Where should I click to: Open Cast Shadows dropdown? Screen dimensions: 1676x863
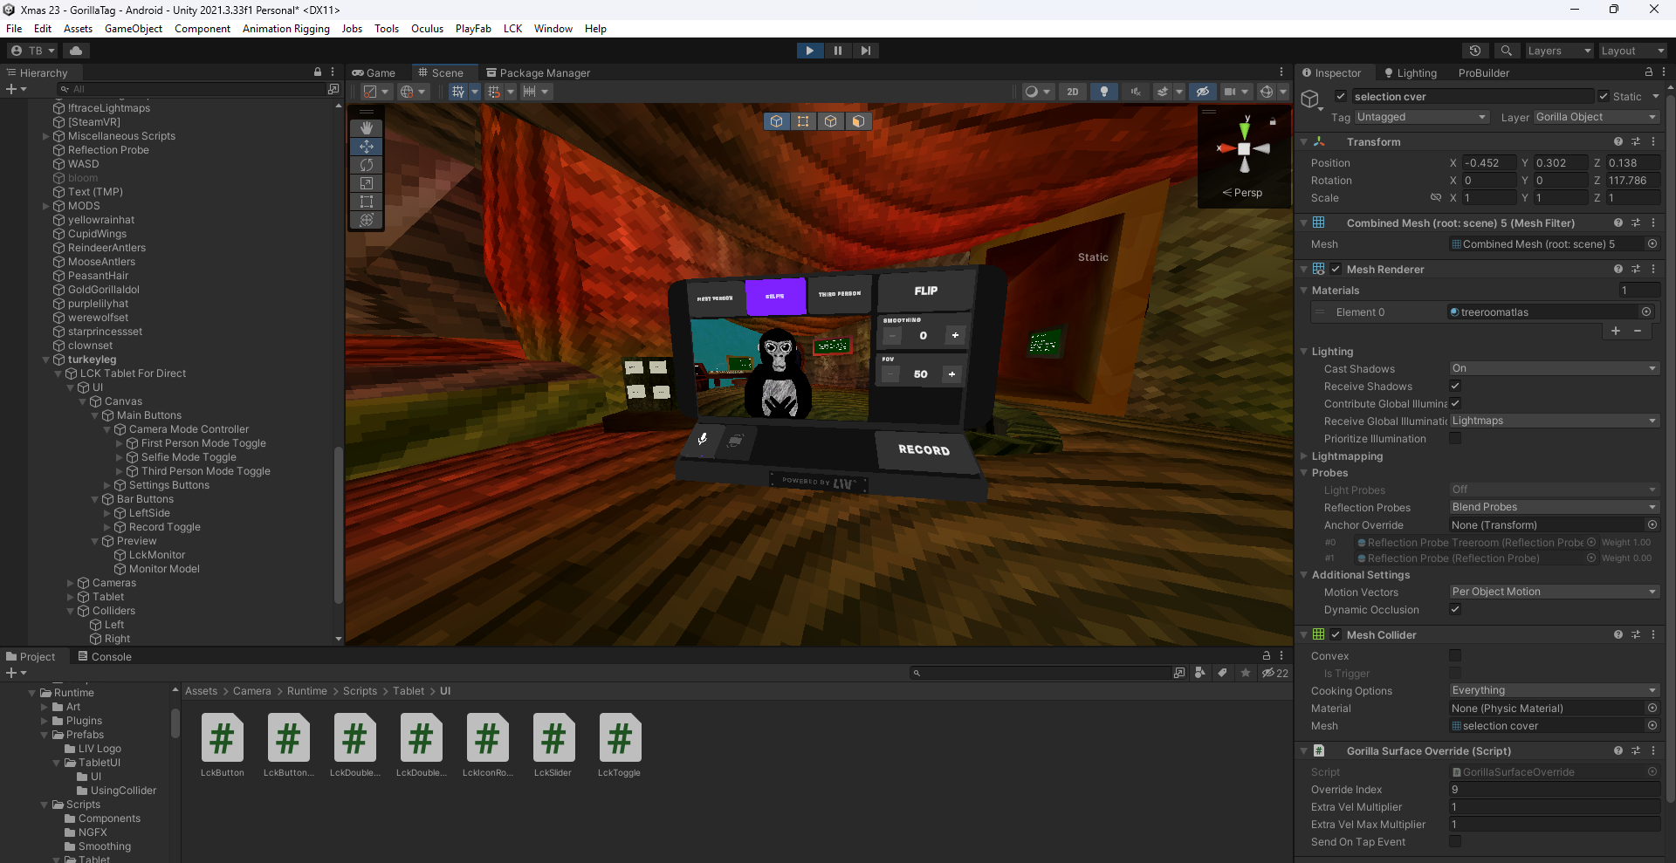1554,368
